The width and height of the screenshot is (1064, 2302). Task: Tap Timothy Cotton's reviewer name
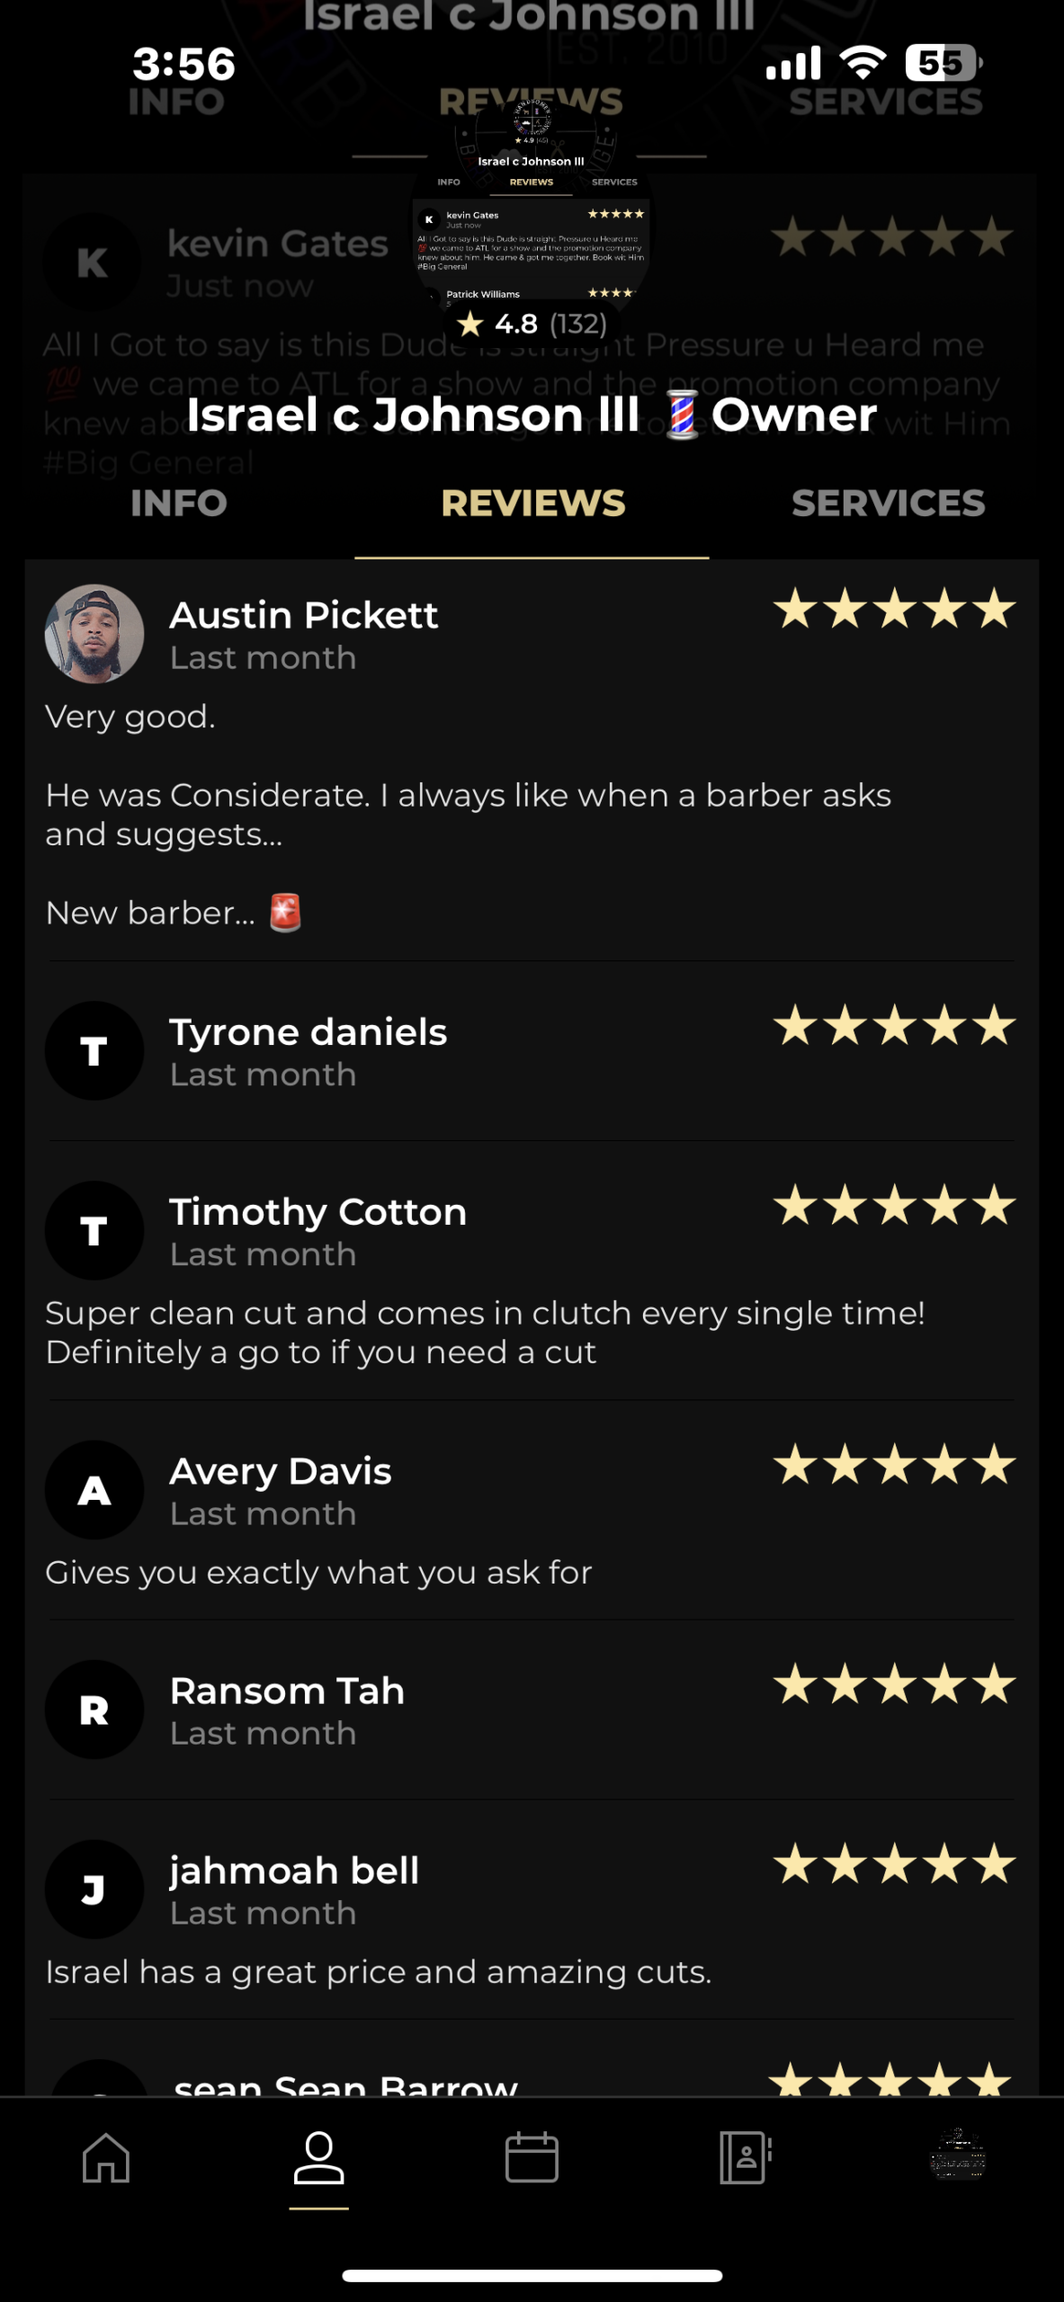(318, 1212)
